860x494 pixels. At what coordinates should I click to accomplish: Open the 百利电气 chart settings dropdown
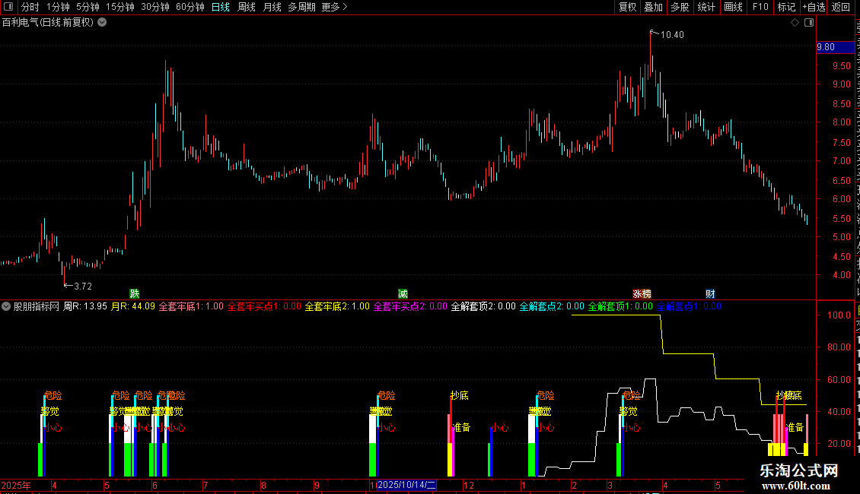click(102, 23)
